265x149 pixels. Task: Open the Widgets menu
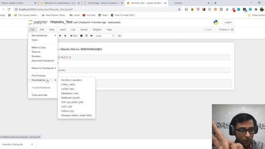(97, 29)
